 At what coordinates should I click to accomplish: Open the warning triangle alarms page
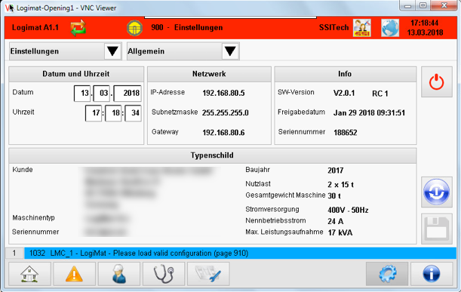coord(74,274)
